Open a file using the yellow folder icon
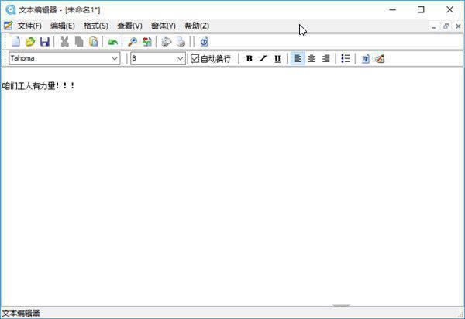465x319 pixels. coord(30,42)
